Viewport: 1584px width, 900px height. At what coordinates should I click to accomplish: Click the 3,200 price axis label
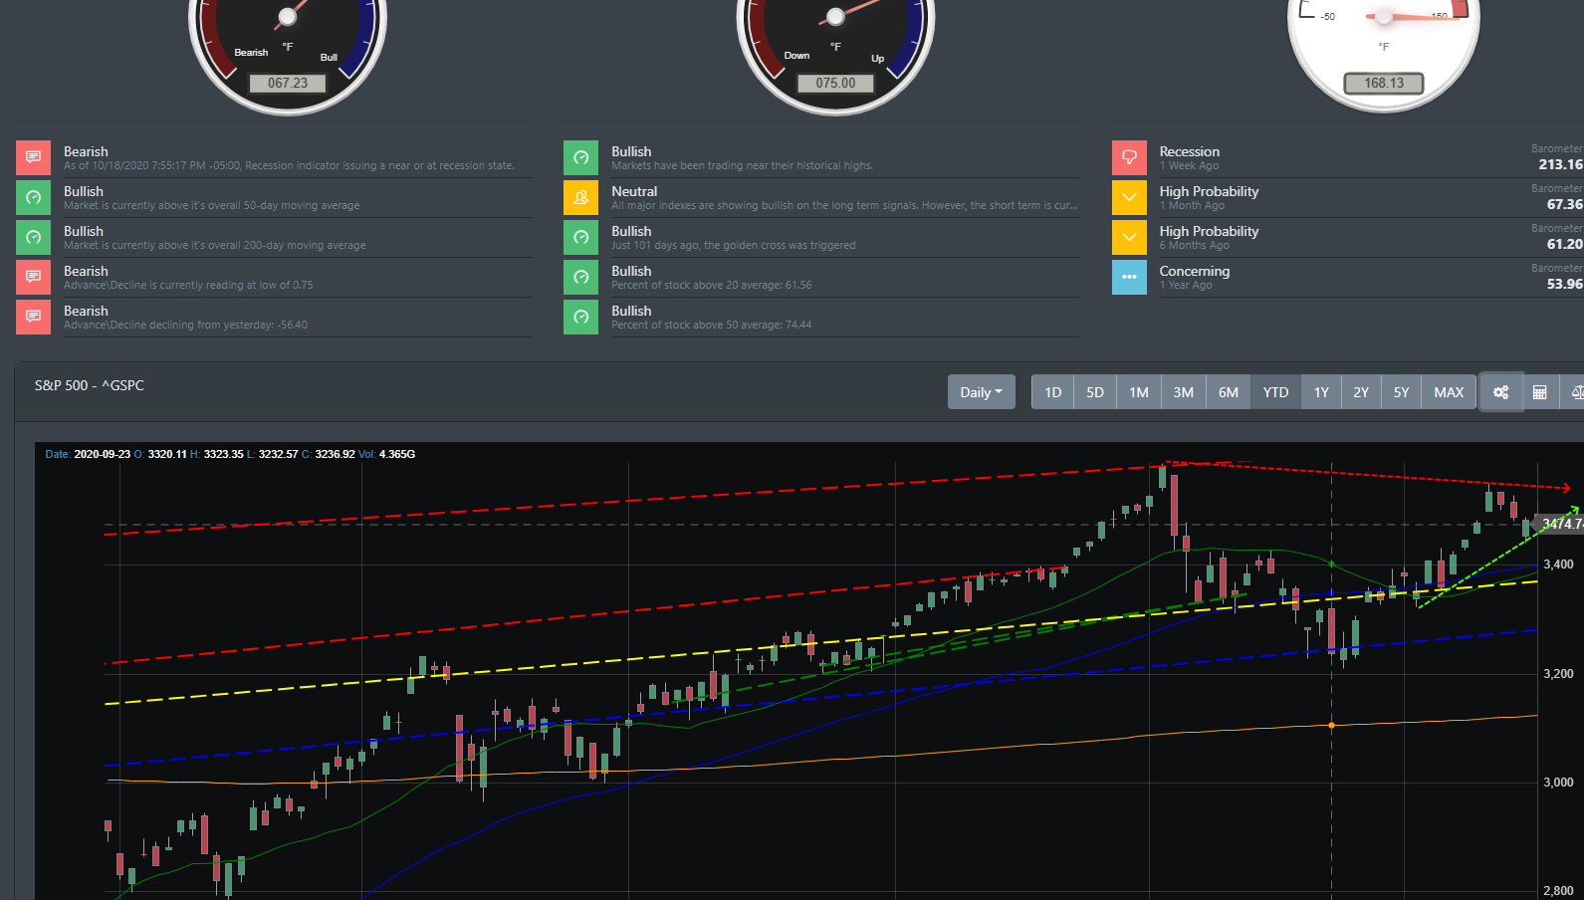point(1558,674)
